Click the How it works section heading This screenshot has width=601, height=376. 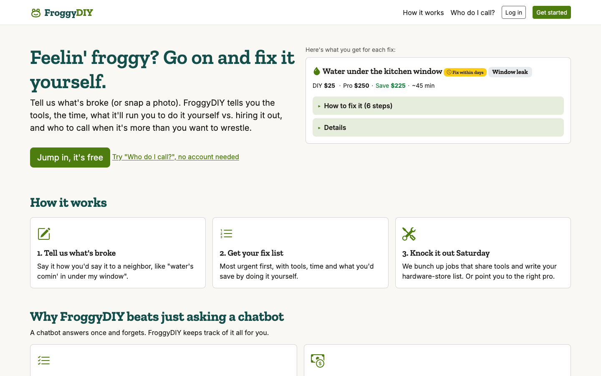coord(68,203)
